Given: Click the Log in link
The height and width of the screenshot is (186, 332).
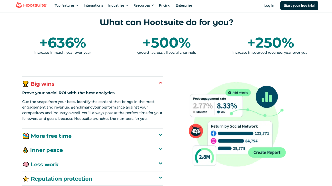Looking at the screenshot, I should click(x=269, y=5).
